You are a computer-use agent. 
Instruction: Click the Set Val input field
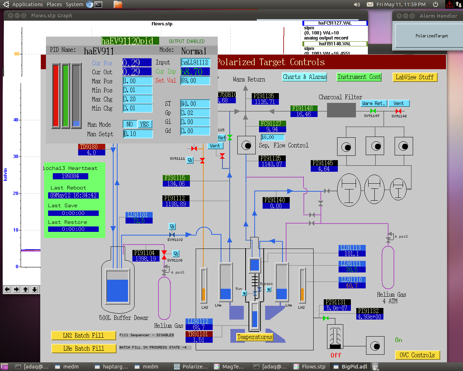click(195, 80)
